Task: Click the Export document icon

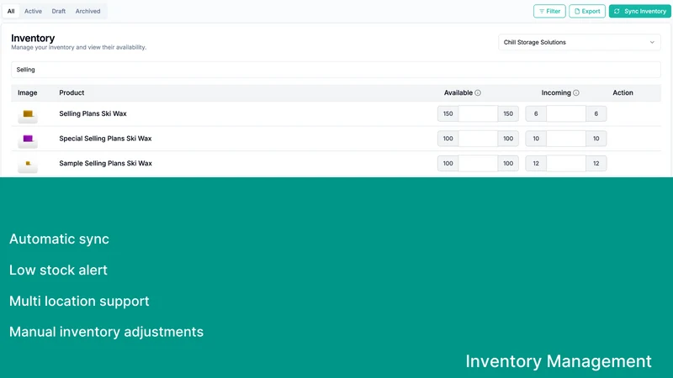Action: [x=577, y=11]
